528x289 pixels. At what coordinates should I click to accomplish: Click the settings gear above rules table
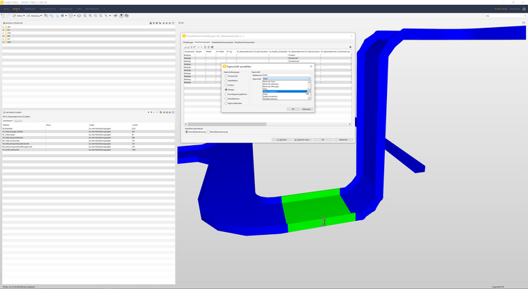tap(350, 47)
